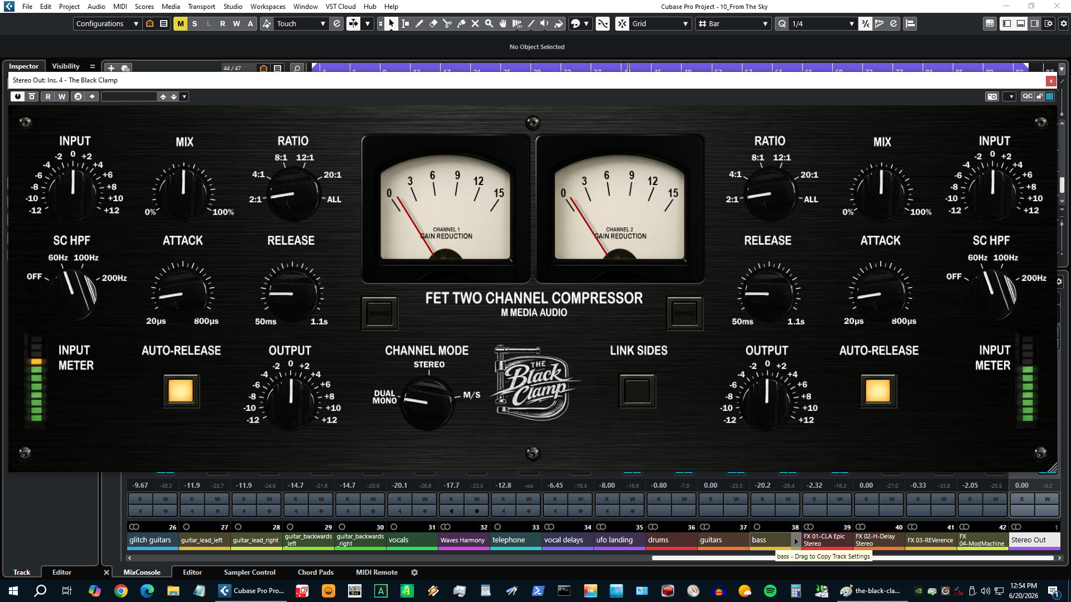Viewport: 1071px width, 602px height.
Task: Enable the Link Sides button
Action: [637, 390]
